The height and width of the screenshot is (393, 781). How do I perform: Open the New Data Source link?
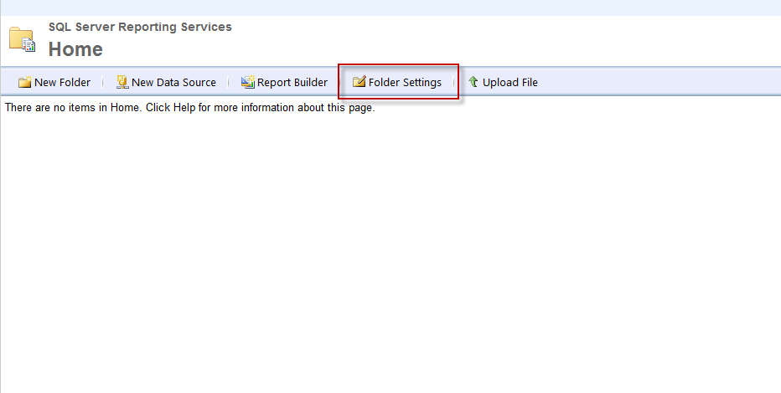coord(173,83)
